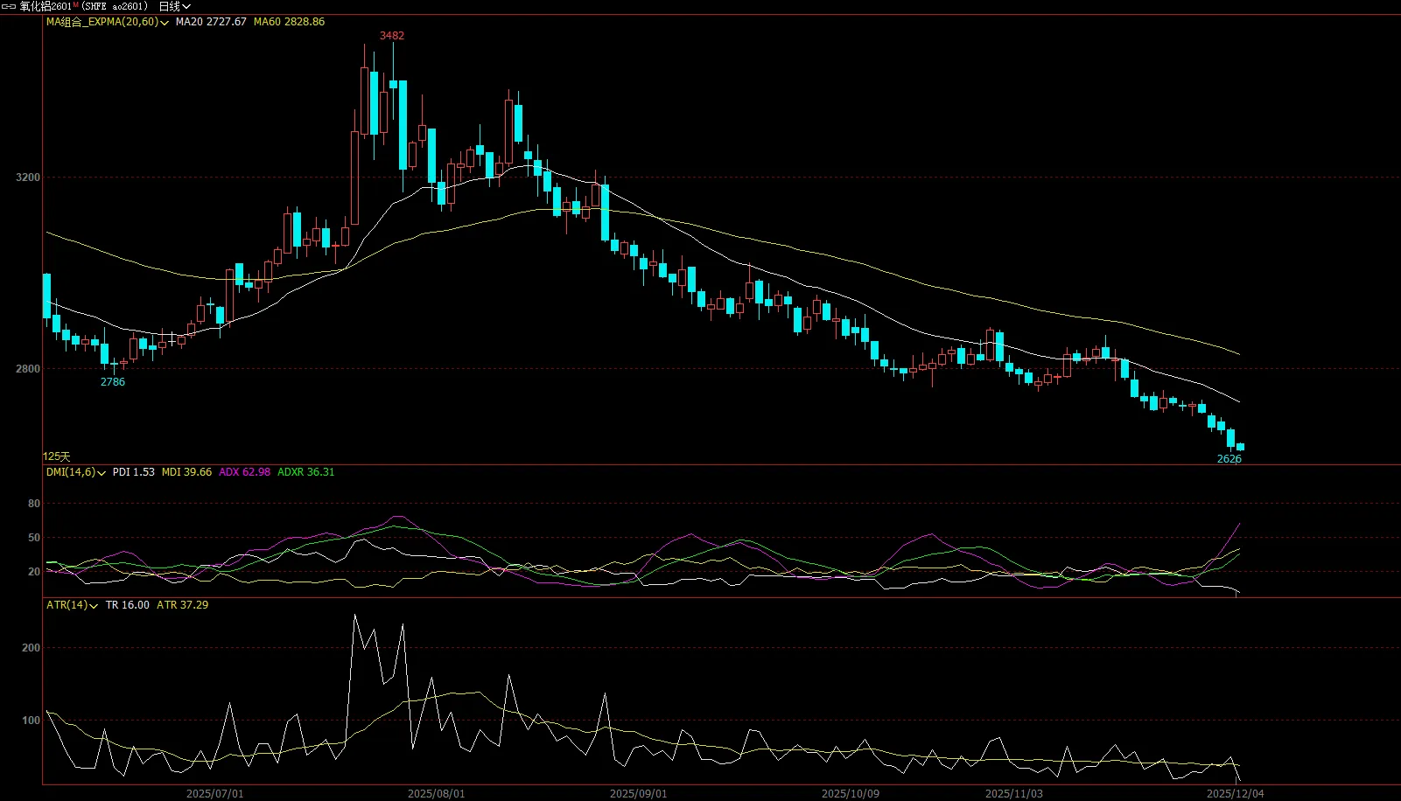The width and height of the screenshot is (1401, 801).
Task: Open the 日线 period dropdown
Action: point(174,6)
